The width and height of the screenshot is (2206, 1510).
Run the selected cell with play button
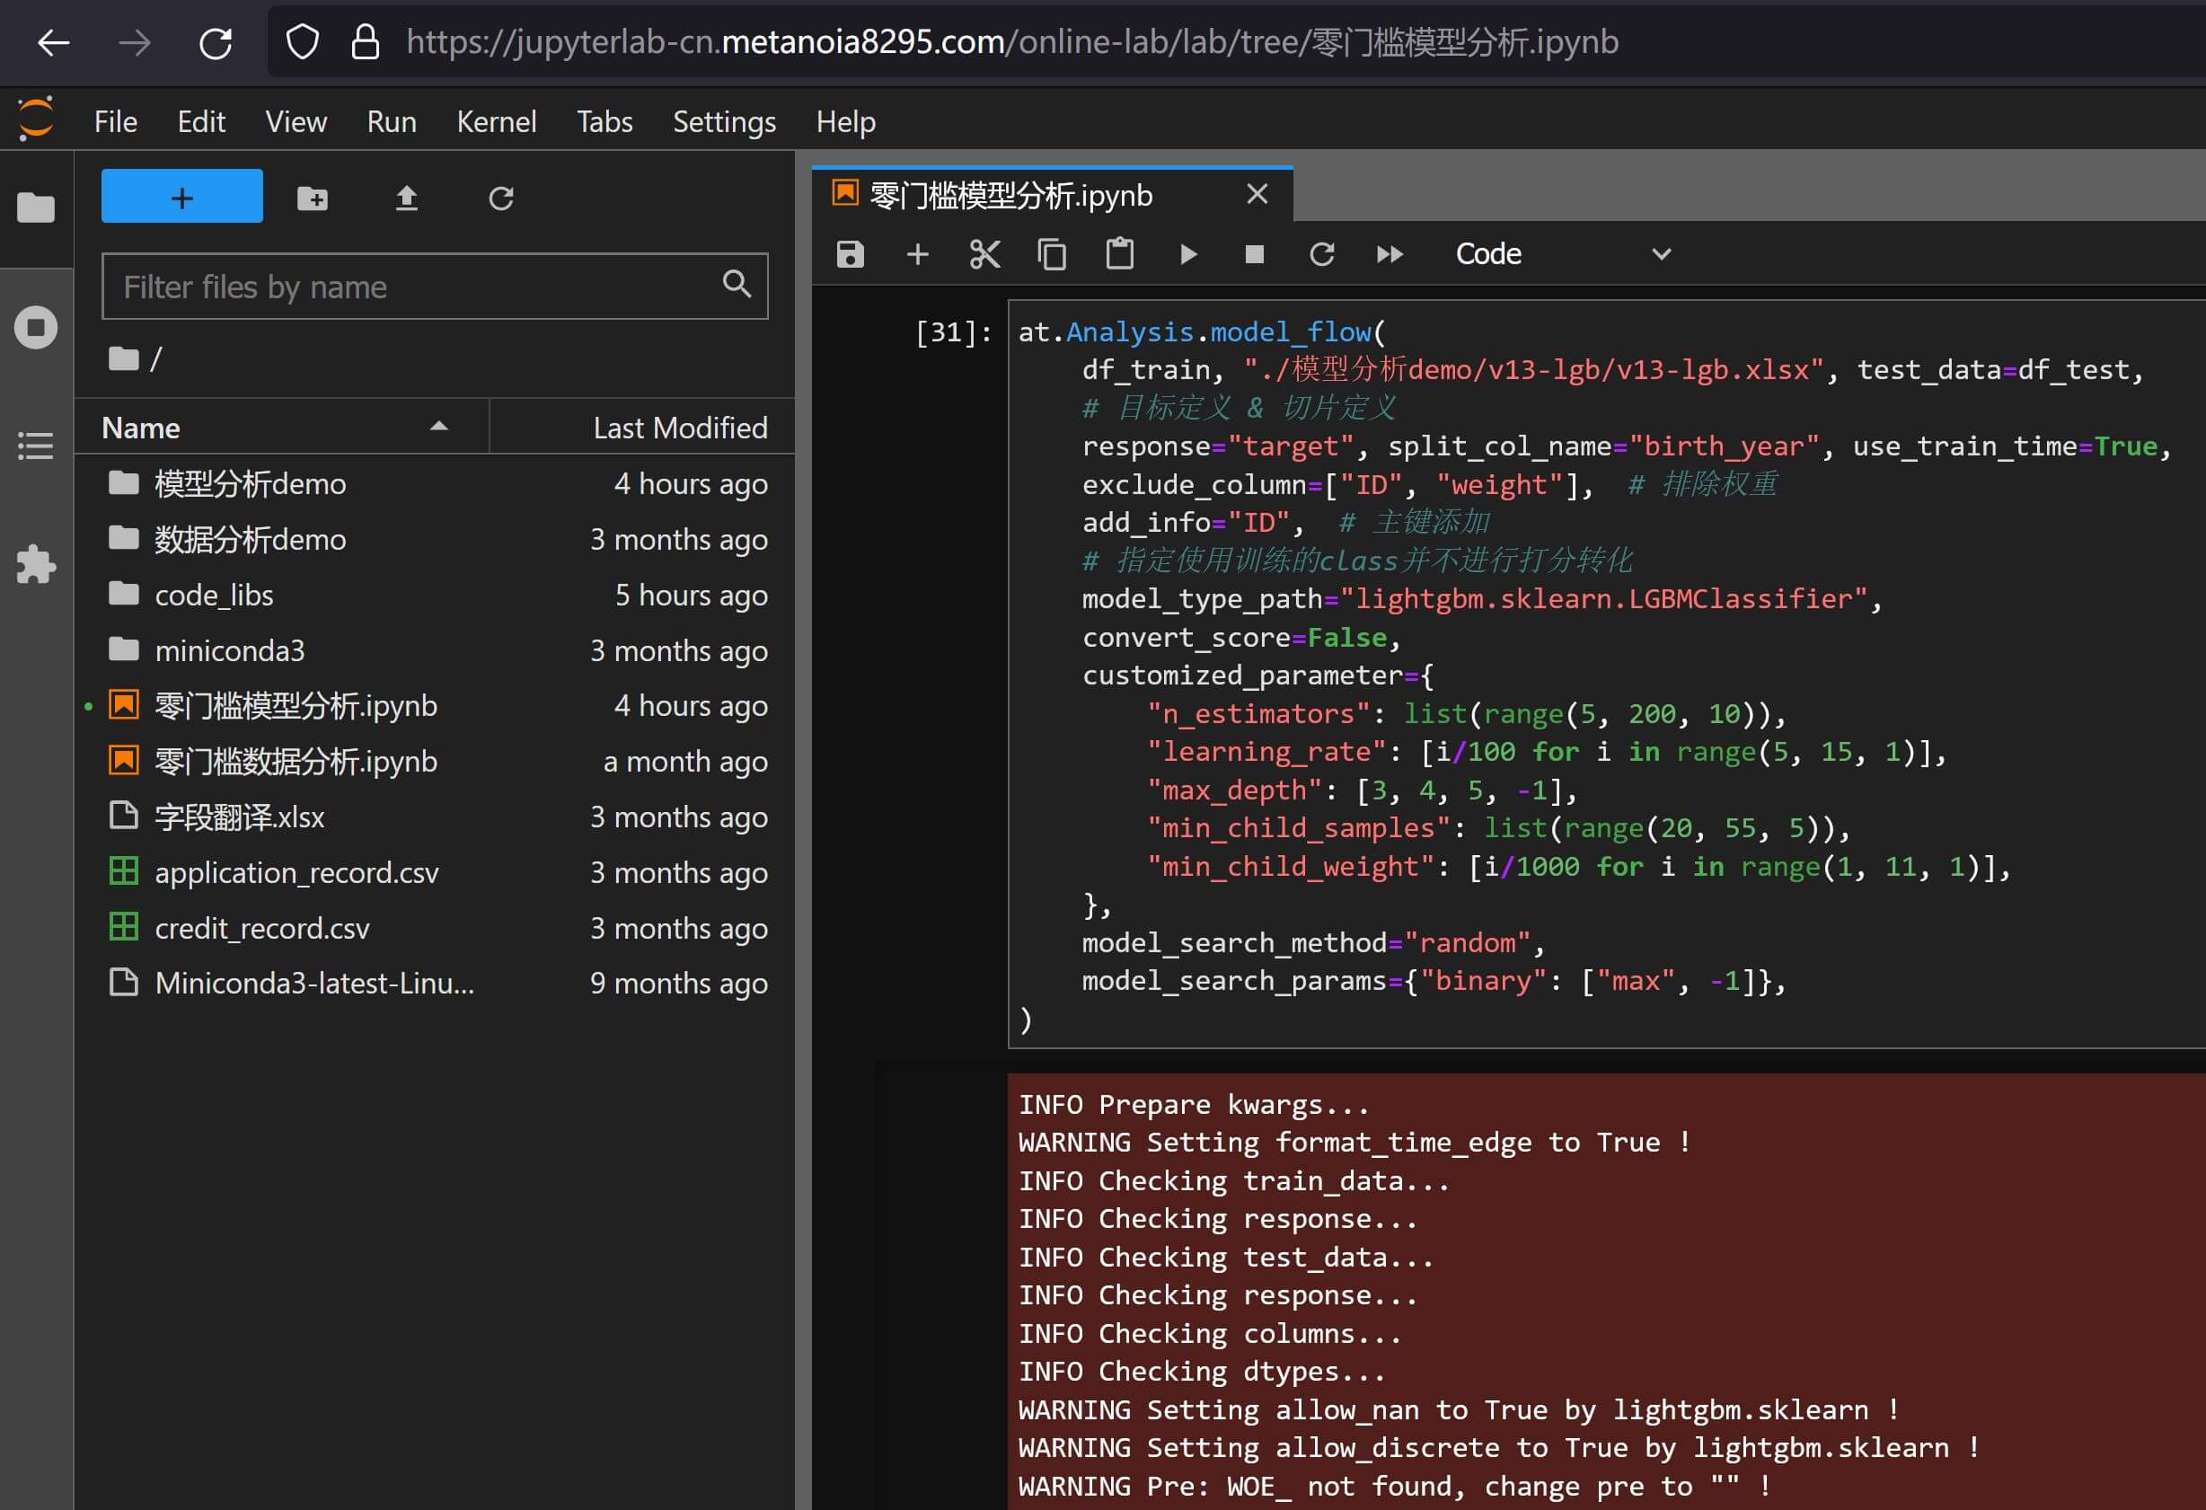[1187, 254]
